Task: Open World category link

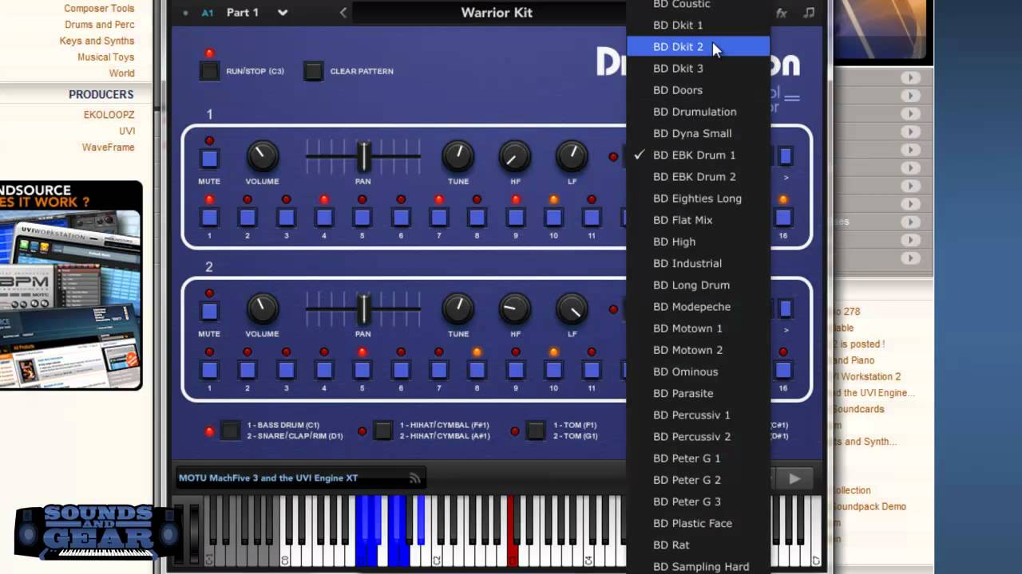Action: [x=122, y=73]
